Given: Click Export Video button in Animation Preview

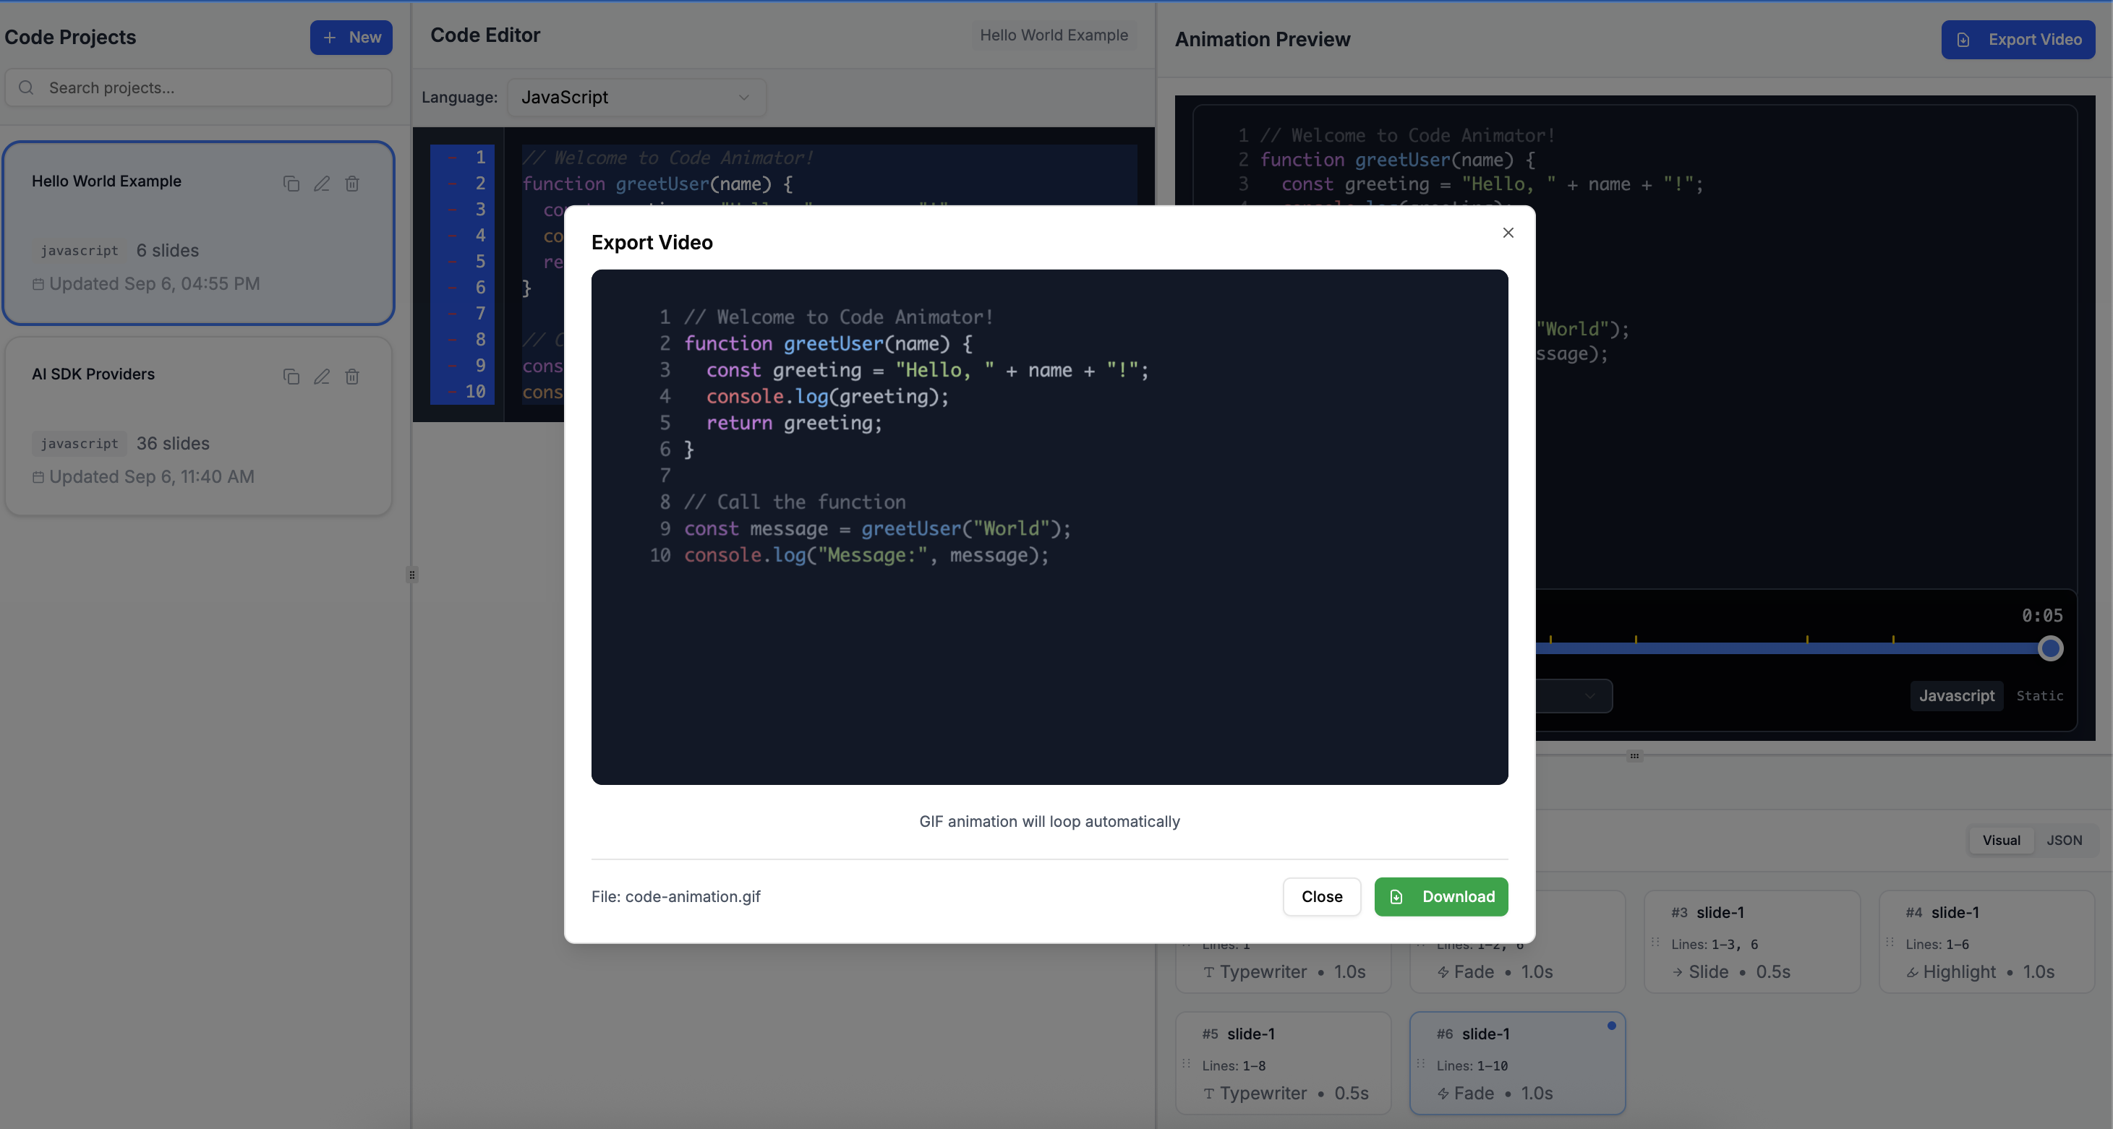Looking at the screenshot, I should pos(2017,39).
